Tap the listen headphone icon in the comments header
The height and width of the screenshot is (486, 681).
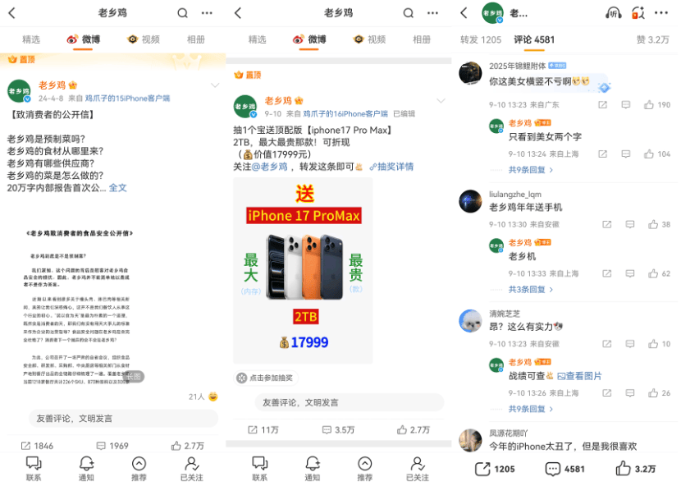point(613,13)
